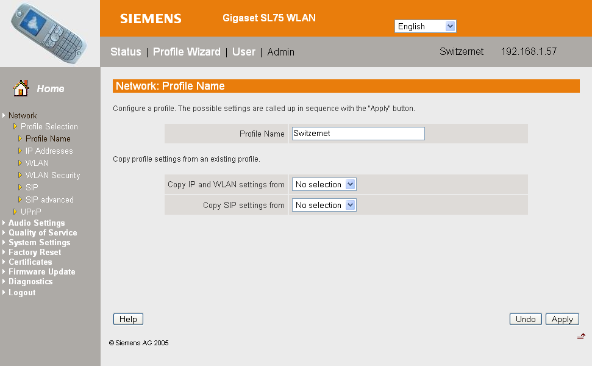Click the Siemens AG 2005 copyright text
The image size is (592, 366).
click(138, 343)
